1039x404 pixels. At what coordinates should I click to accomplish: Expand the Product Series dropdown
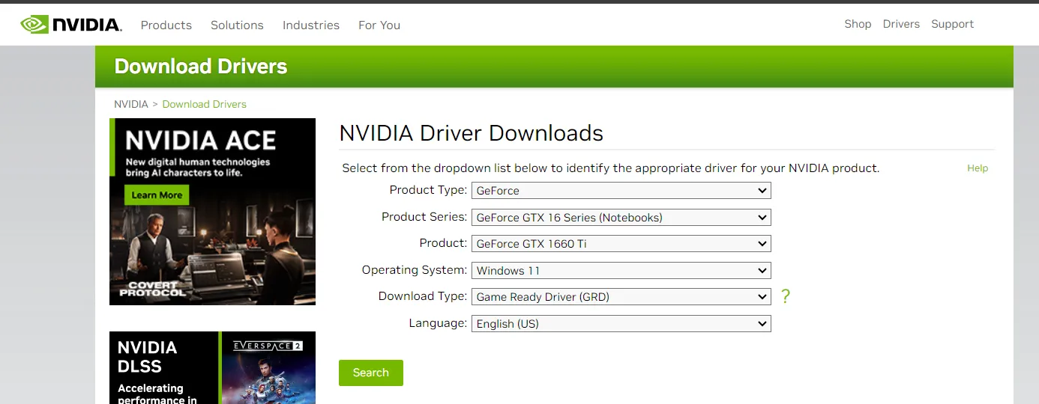pos(621,218)
